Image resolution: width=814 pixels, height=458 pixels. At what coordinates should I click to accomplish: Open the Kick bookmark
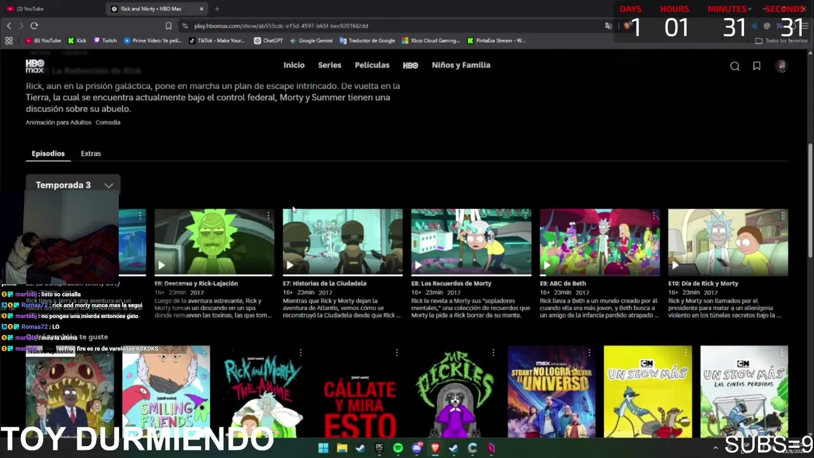pyautogui.click(x=77, y=41)
